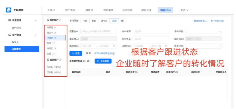Image resolution: width=236 pixels, height=109 pixels.
Task: Click help icon in 跟进员工 column header
Action: [136, 72]
